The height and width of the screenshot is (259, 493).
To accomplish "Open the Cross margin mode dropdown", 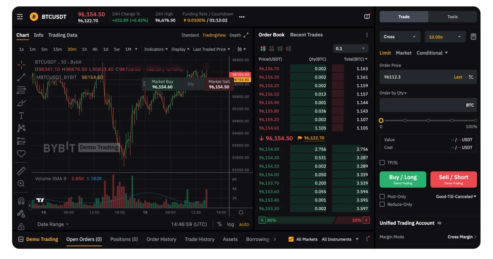I will click(399, 37).
